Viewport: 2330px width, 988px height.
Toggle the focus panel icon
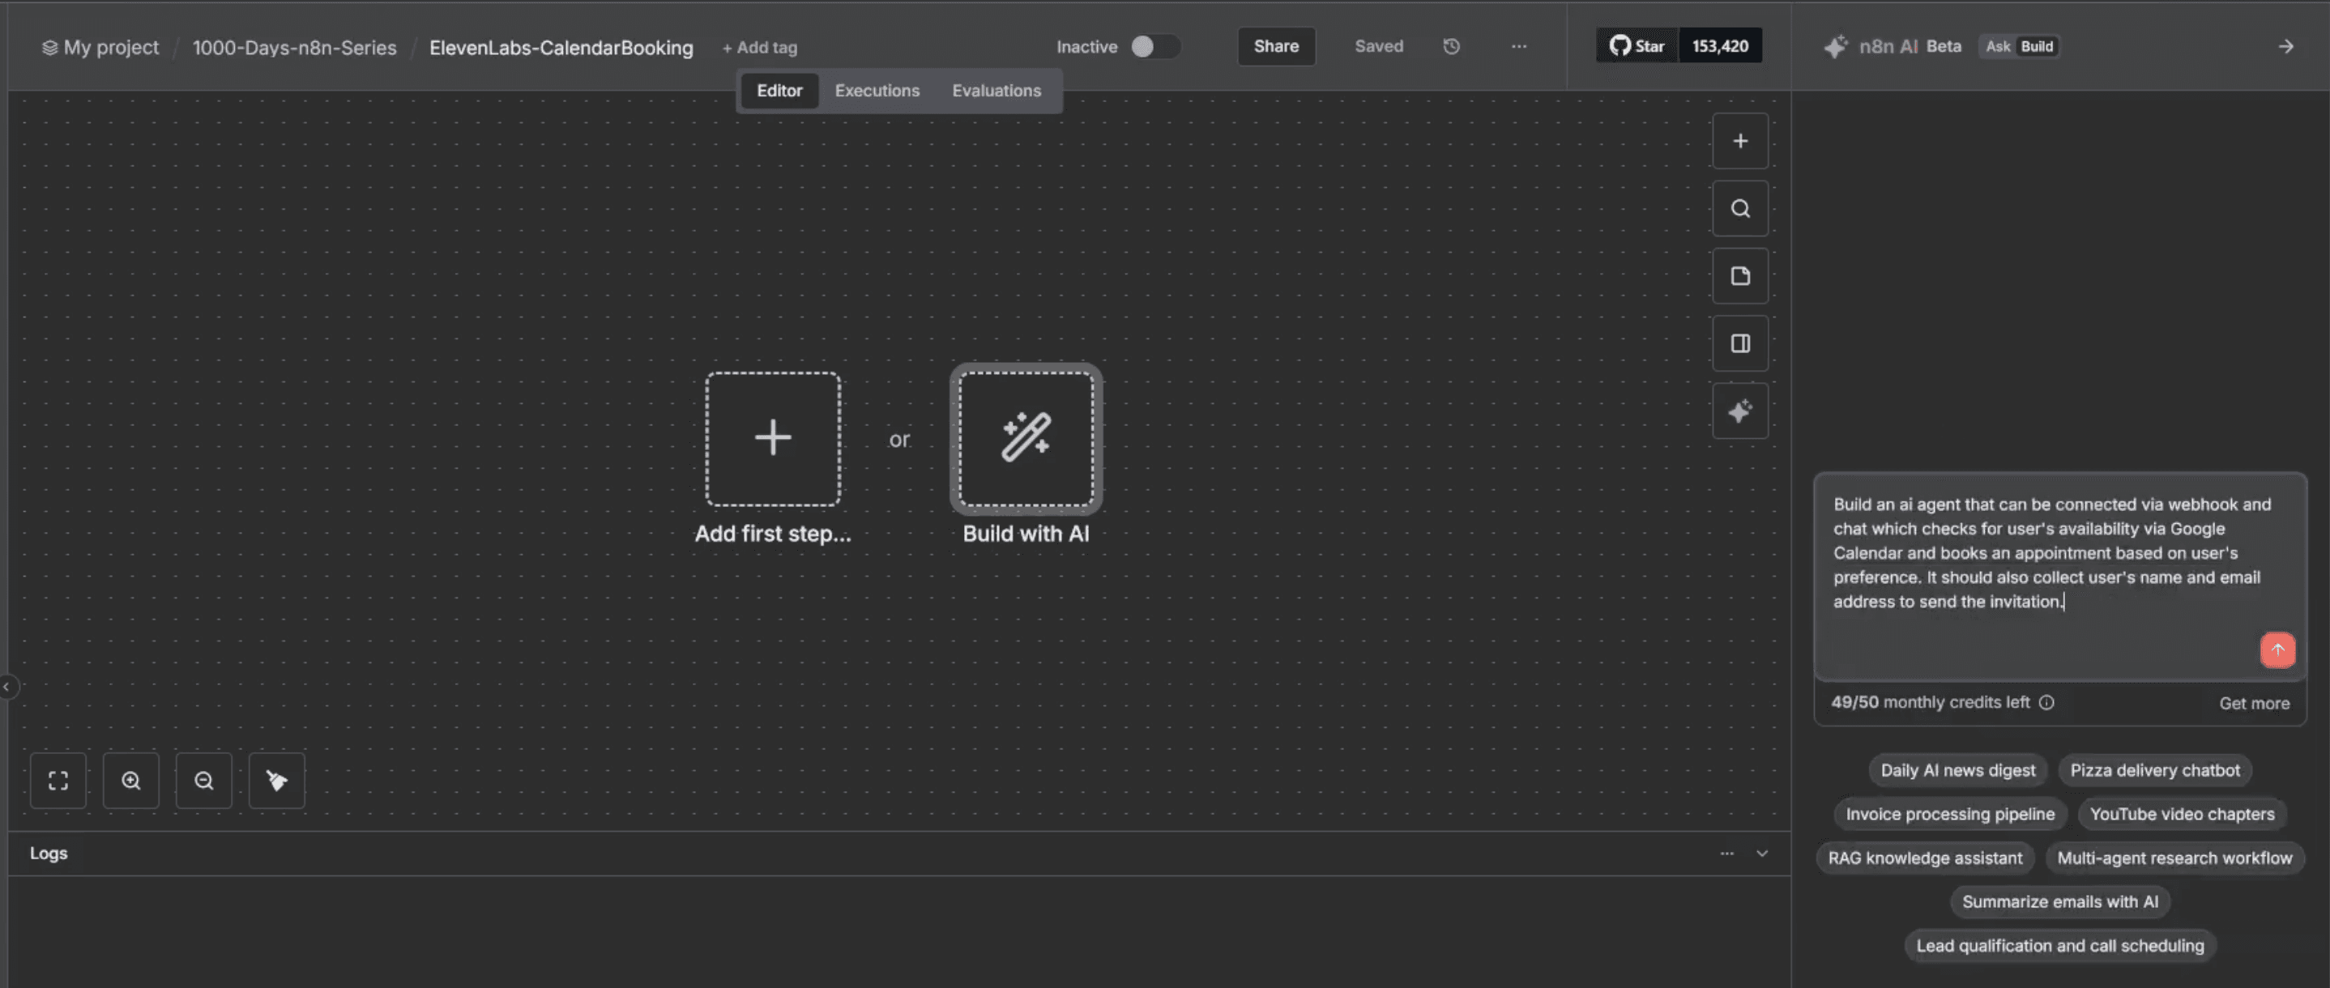1739,343
